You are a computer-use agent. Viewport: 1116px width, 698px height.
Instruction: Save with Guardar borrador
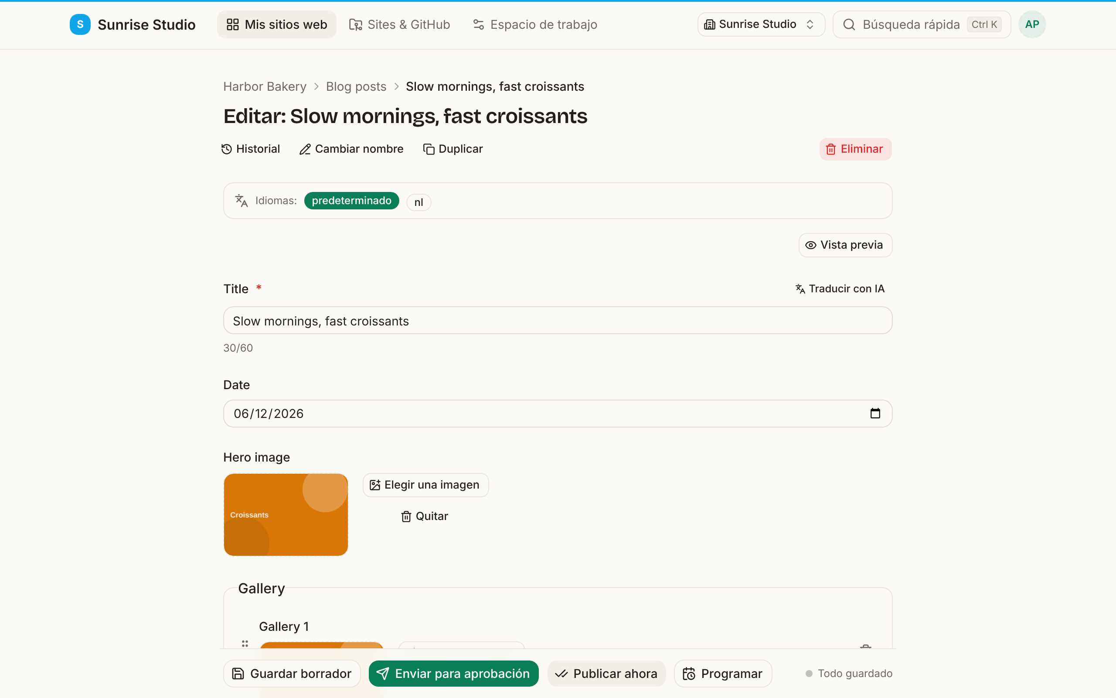pyautogui.click(x=292, y=674)
